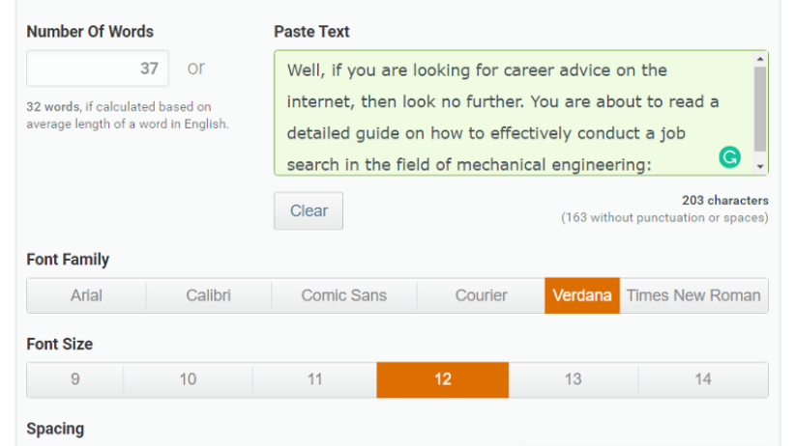Click the Paste Text label
Image resolution: width=795 pixels, height=446 pixels.
(x=311, y=32)
